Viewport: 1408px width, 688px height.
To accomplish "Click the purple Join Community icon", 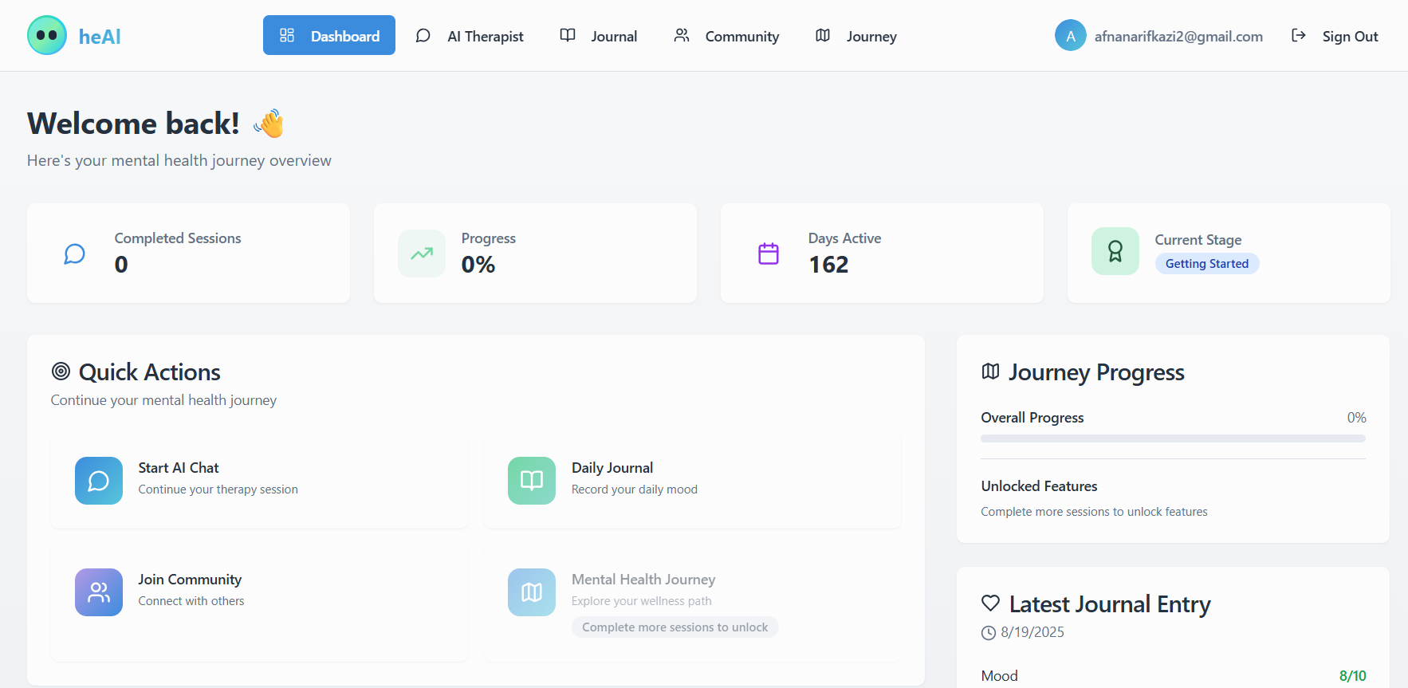I will tap(99, 592).
